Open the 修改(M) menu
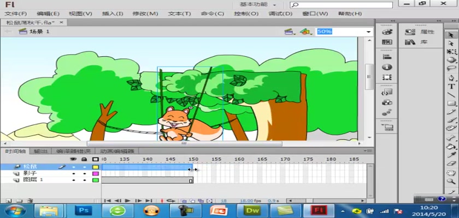 (145, 14)
